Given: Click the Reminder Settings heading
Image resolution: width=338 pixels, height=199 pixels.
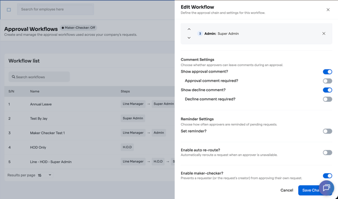Looking at the screenshot, I should (197, 119).
